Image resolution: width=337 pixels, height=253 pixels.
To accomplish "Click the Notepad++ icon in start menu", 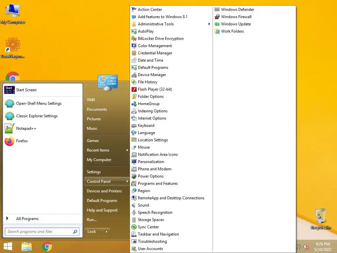I will coord(10,128).
